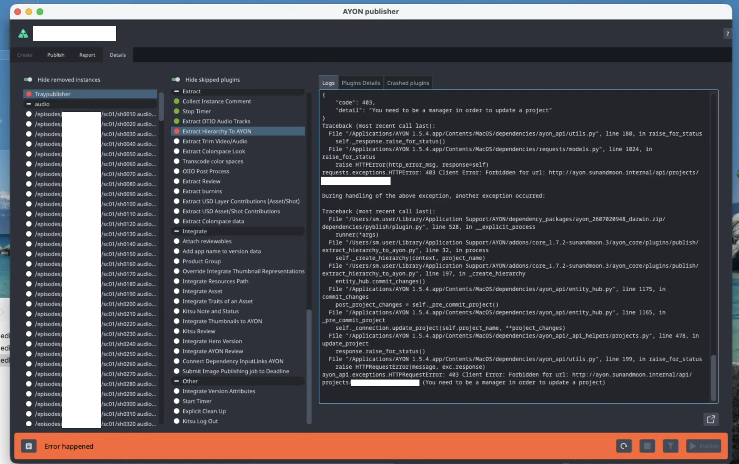Select Product Group plugin
Image resolution: width=739 pixels, height=464 pixels.
pos(238,261)
